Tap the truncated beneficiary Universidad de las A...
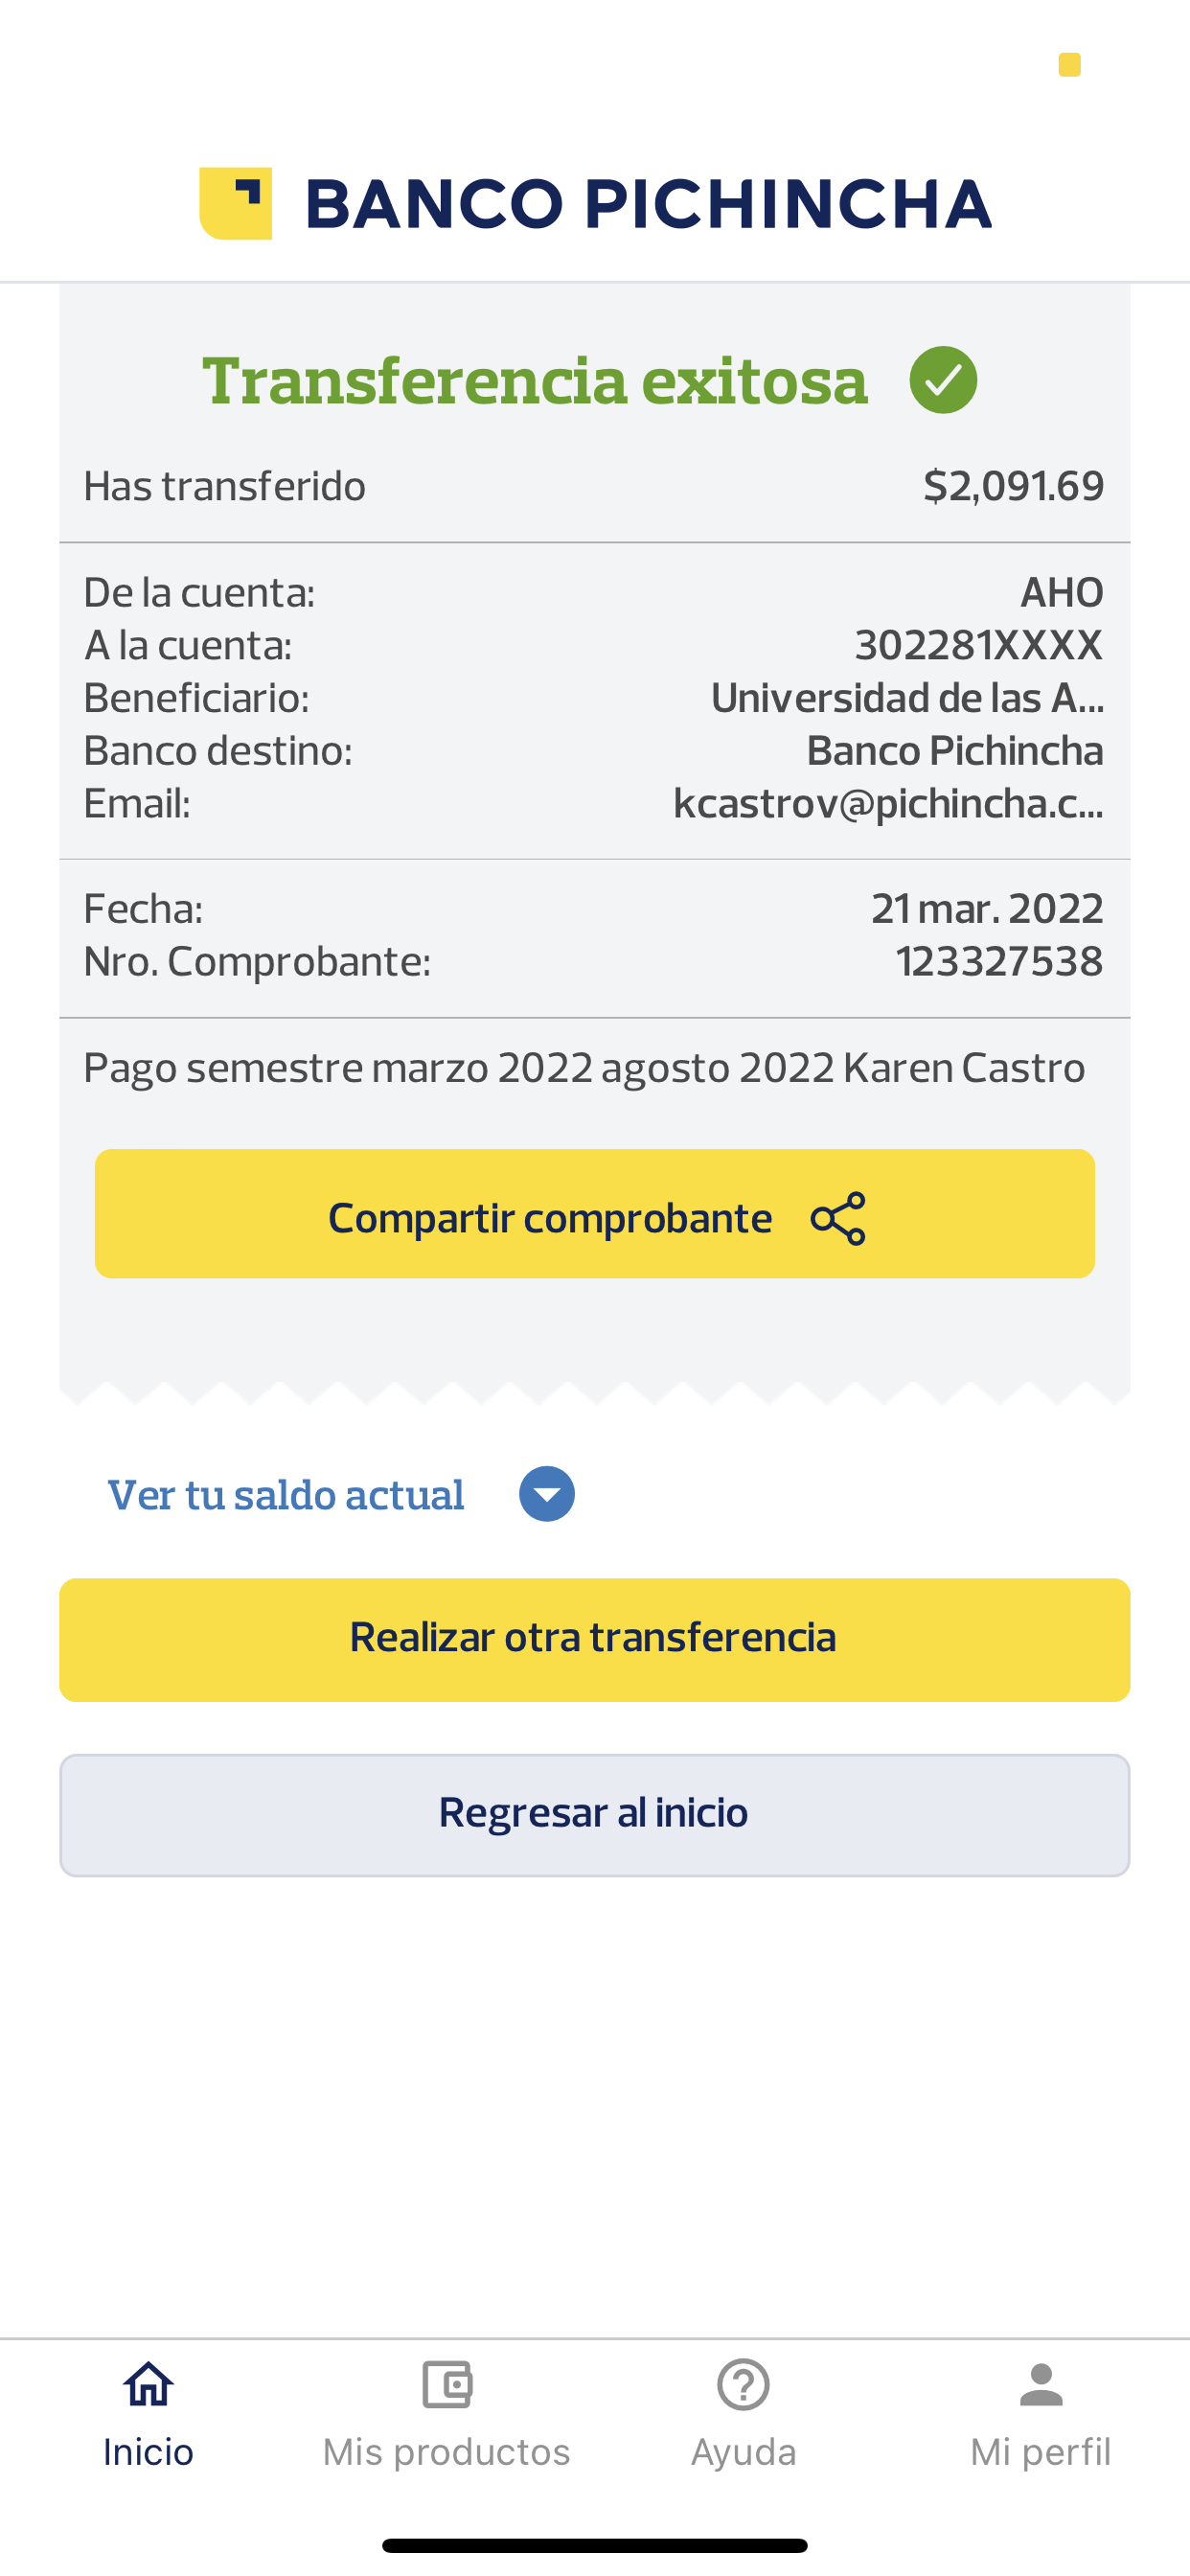 click(906, 698)
